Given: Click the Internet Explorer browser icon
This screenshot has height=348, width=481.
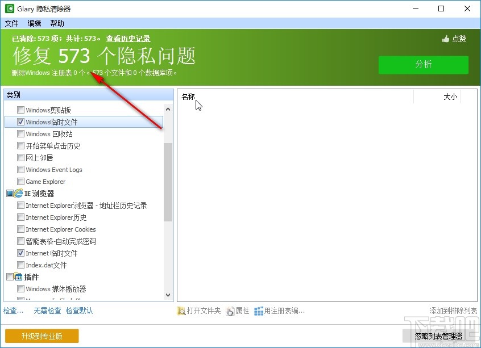Looking at the screenshot, I should 18,193.
